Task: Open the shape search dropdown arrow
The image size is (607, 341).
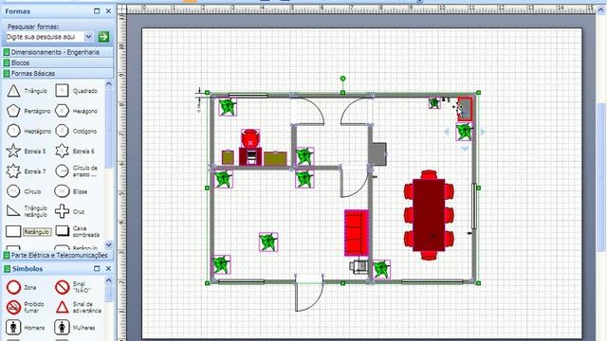Action: (x=88, y=37)
